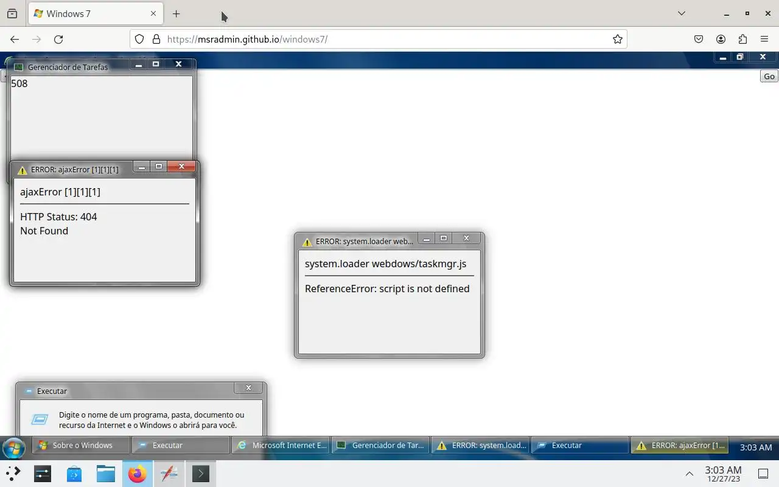This screenshot has width=779, height=487.
Task: Click warning icon in ajaxError title bar
Action: pyautogui.click(x=23, y=170)
